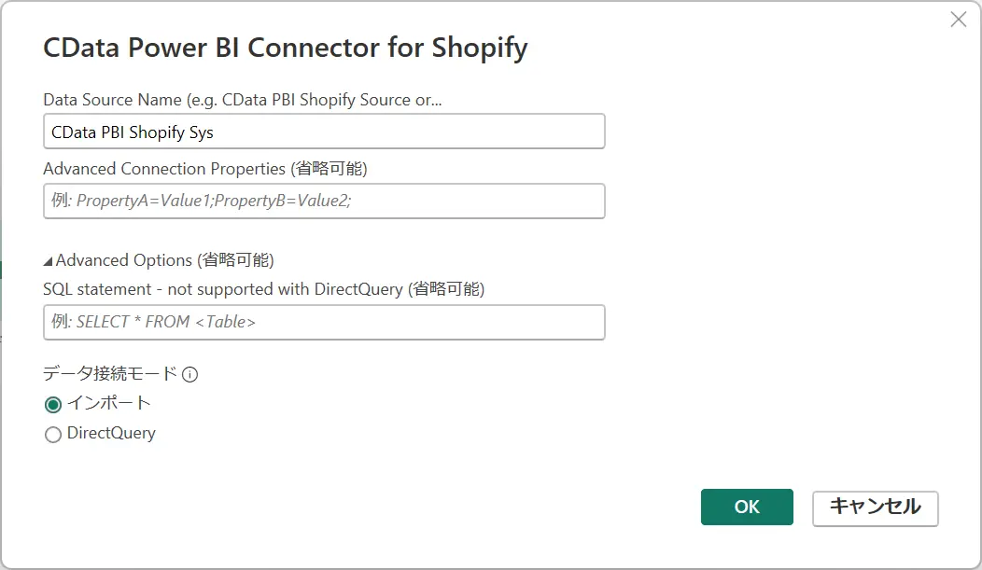Focus the Data Source Name input field

324,132
